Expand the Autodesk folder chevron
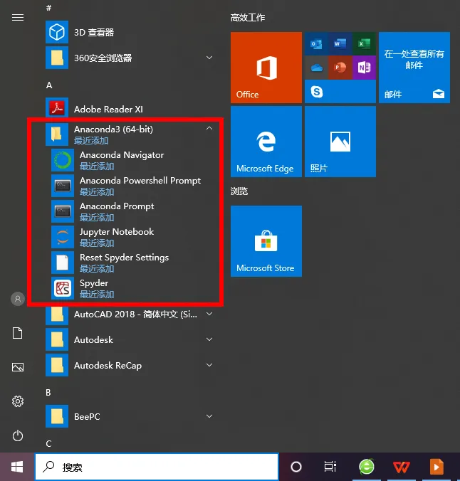460x481 pixels. pyautogui.click(x=209, y=339)
